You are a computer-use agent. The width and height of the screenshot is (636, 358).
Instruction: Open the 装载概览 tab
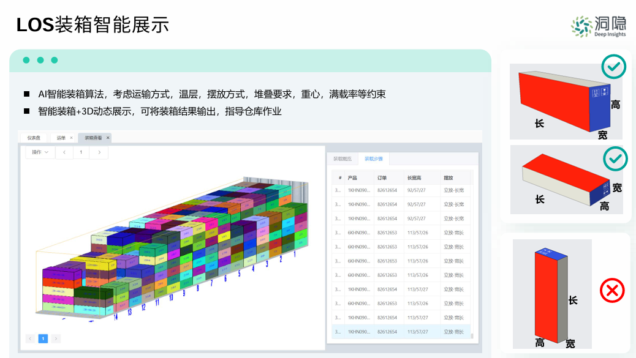[342, 158]
